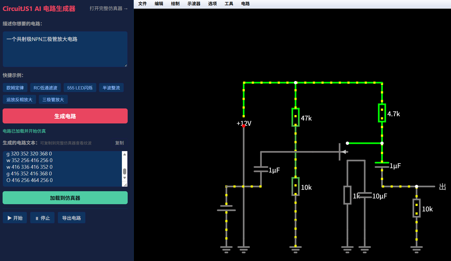Screen dimensions: 451x261
Task: Open the 绘制 menu
Action: (x=175, y=4)
